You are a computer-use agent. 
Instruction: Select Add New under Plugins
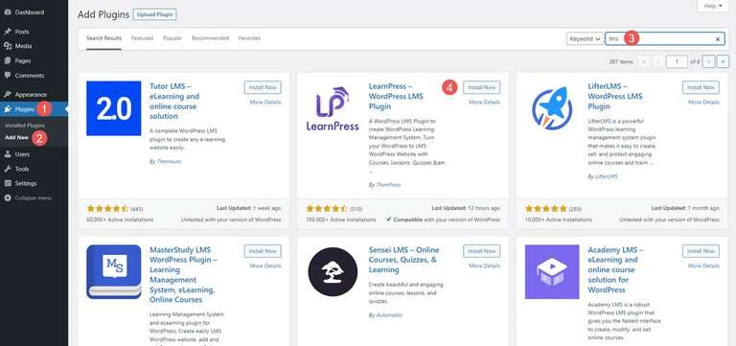point(16,138)
